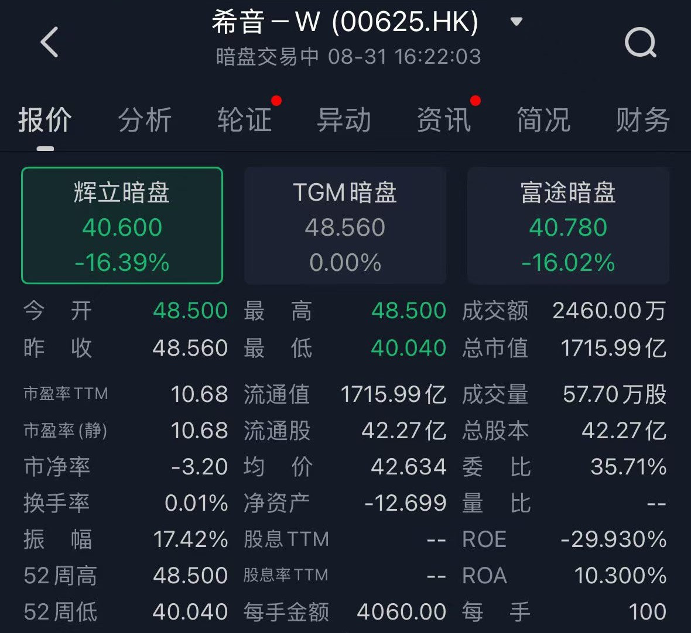The height and width of the screenshot is (633, 691).
Task: Tap 流通值 value 1715.99亿
Action: point(393,394)
